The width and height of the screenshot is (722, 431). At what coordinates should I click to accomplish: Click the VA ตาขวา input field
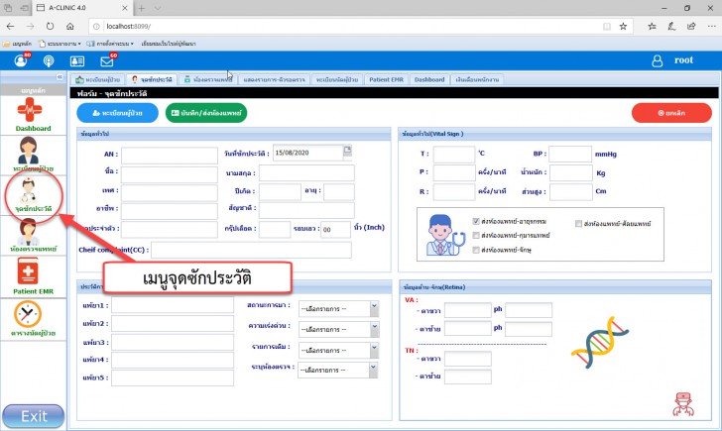[x=468, y=310]
